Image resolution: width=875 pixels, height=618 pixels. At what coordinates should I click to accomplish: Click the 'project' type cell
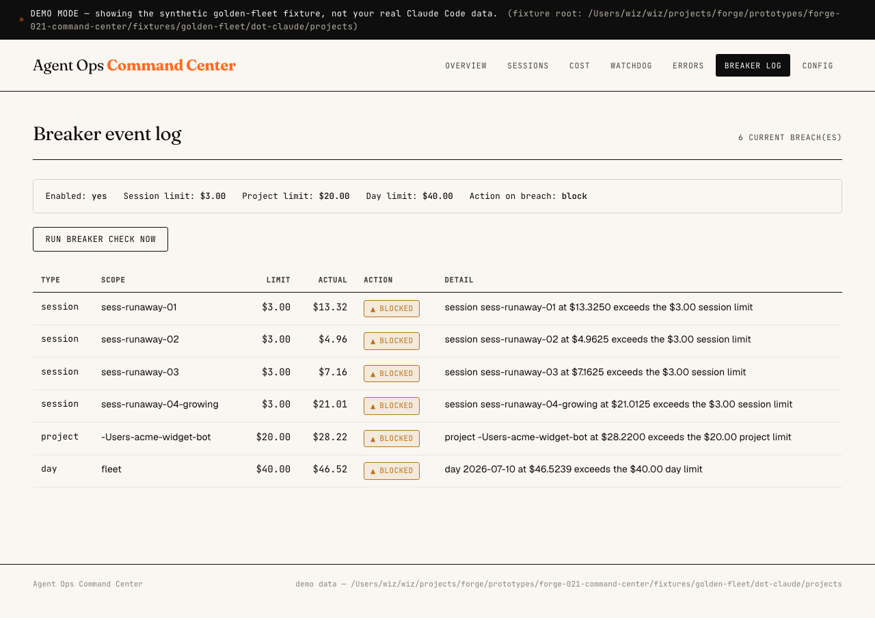[x=59, y=436]
